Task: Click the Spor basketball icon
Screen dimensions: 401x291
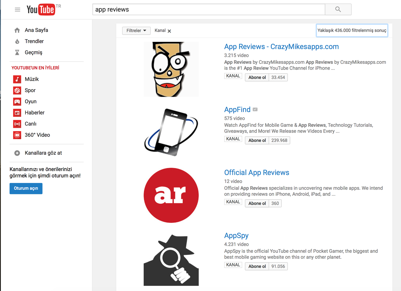Action: pos(17,90)
